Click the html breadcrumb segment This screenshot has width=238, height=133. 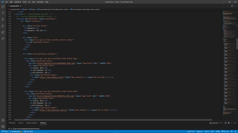point(26,9)
